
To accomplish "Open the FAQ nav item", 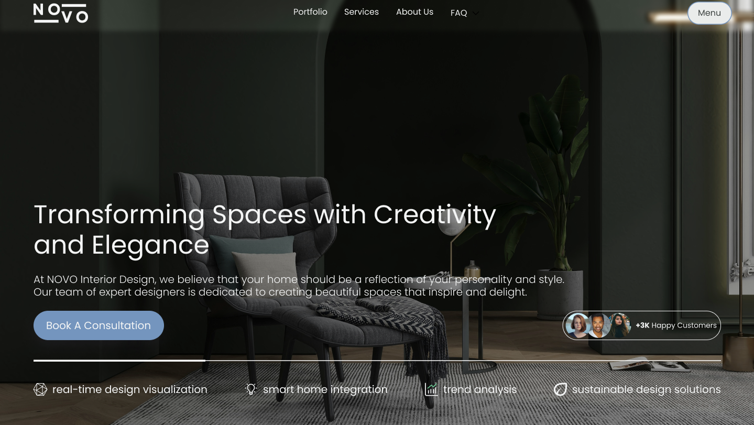I will click(x=458, y=13).
